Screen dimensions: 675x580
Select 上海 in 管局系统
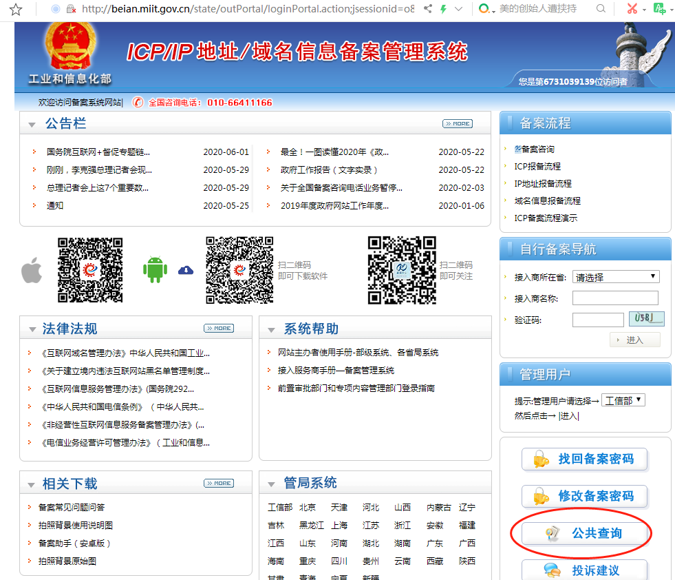coord(339,526)
